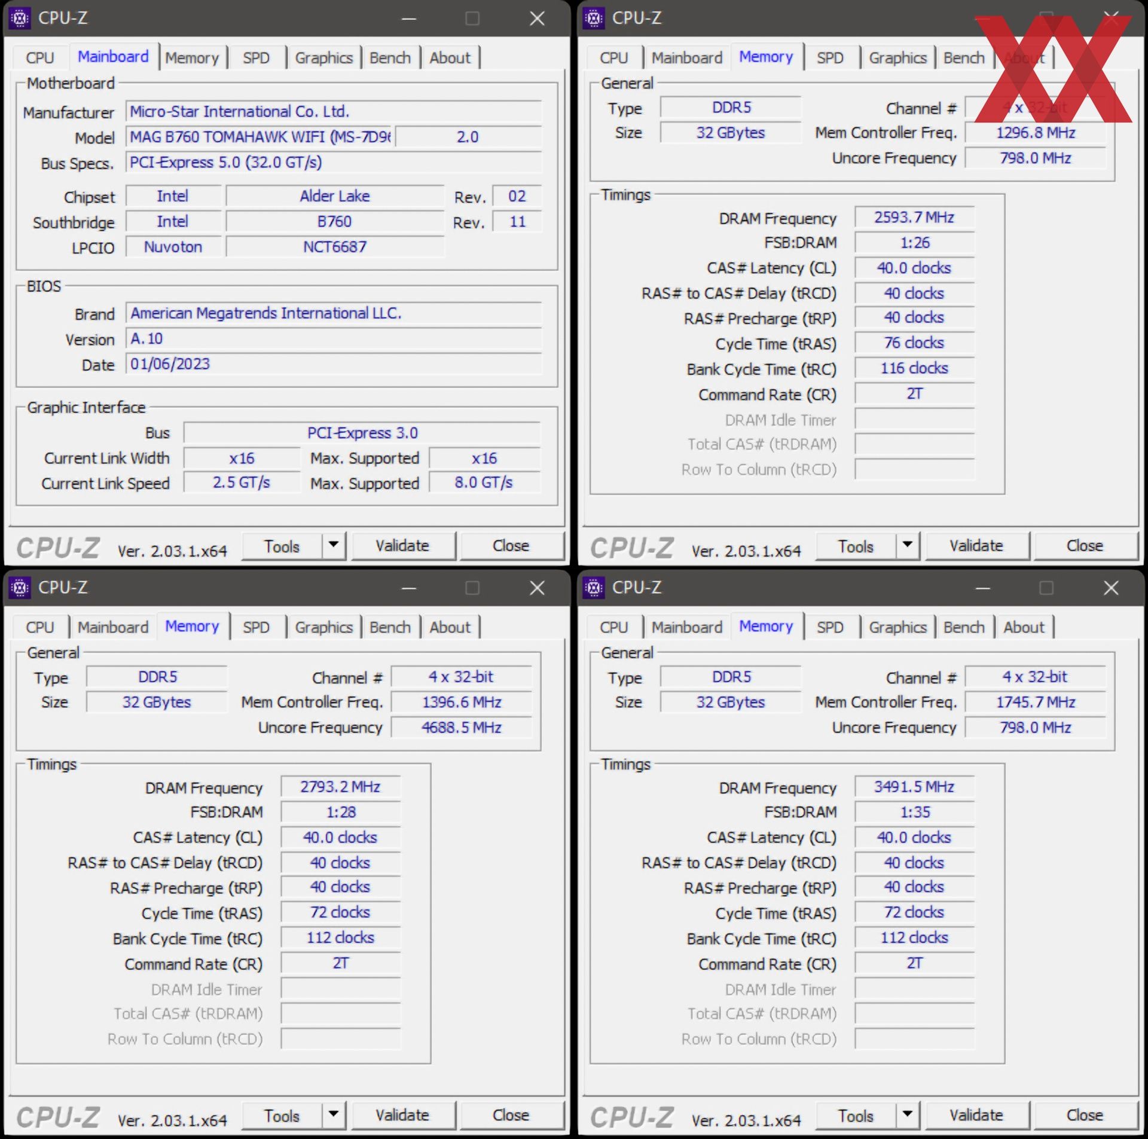Click the Close button in the 2793.2 MHz window
The image size is (1148, 1139).
click(x=511, y=1116)
